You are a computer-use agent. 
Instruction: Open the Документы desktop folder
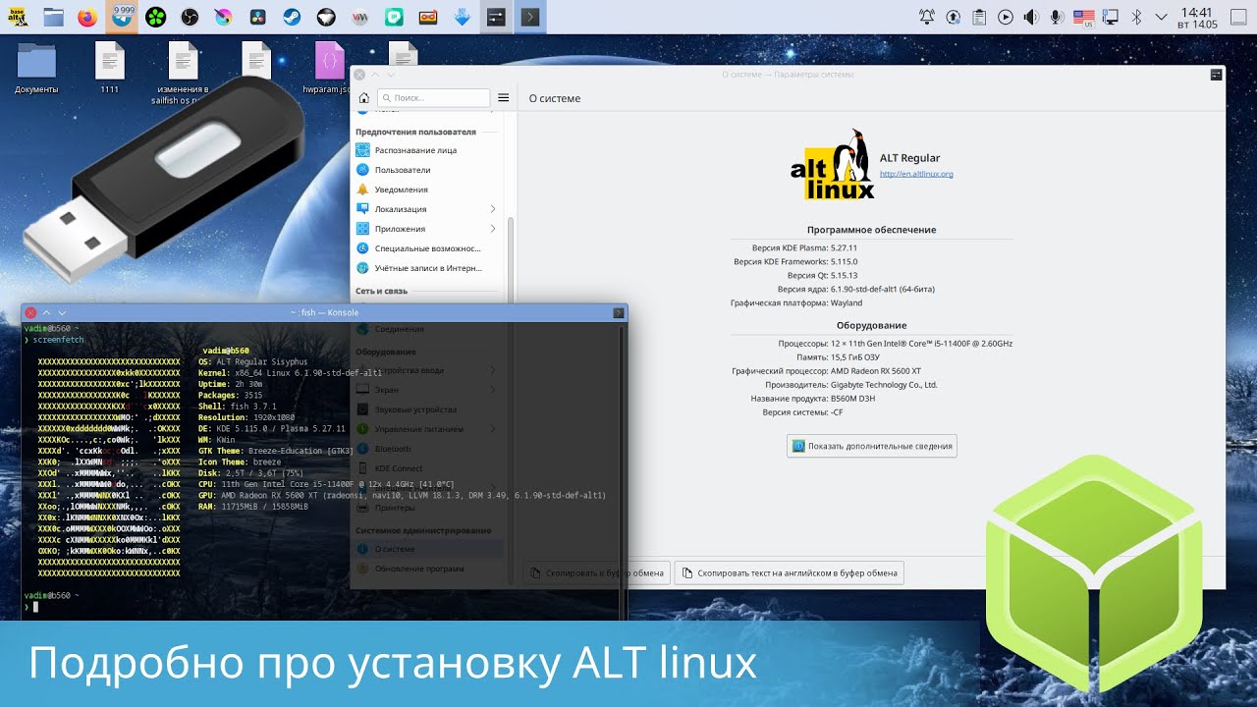tap(36, 68)
